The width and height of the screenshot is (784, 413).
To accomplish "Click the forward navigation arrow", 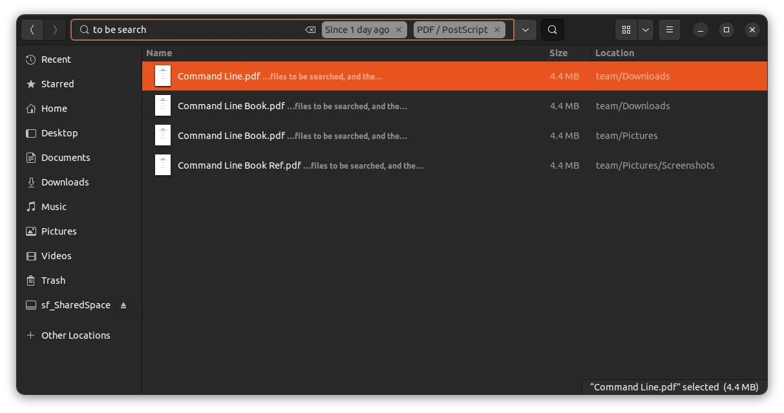I will [x=55, y=30].
